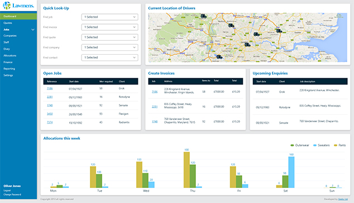Open Allocations in the sidebar

pos(9,55)
